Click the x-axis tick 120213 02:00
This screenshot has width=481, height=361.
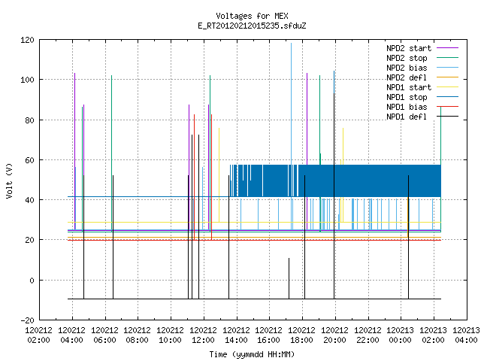coord(434,335)
